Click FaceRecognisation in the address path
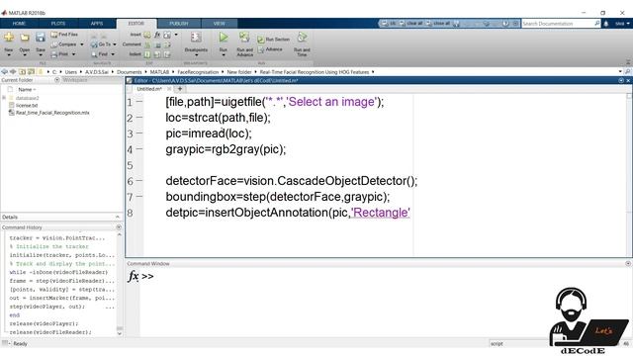The width and height of the screenshot is (633, 356). [x=198, y=72]
